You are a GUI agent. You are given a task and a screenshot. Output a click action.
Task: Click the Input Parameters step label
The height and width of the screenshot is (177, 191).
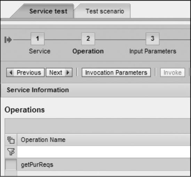153,51
